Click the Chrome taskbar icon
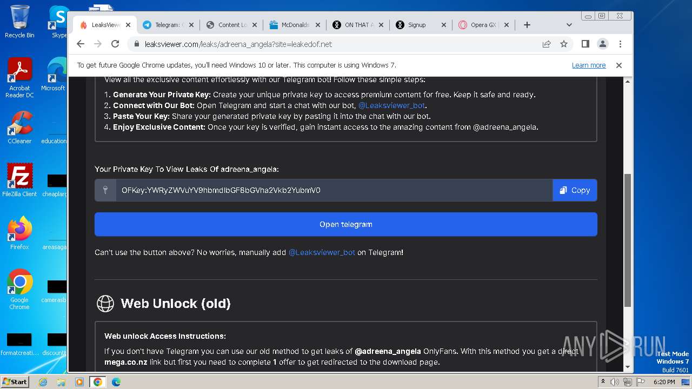This screenshot has height=389, width=692. click(97, 382)
